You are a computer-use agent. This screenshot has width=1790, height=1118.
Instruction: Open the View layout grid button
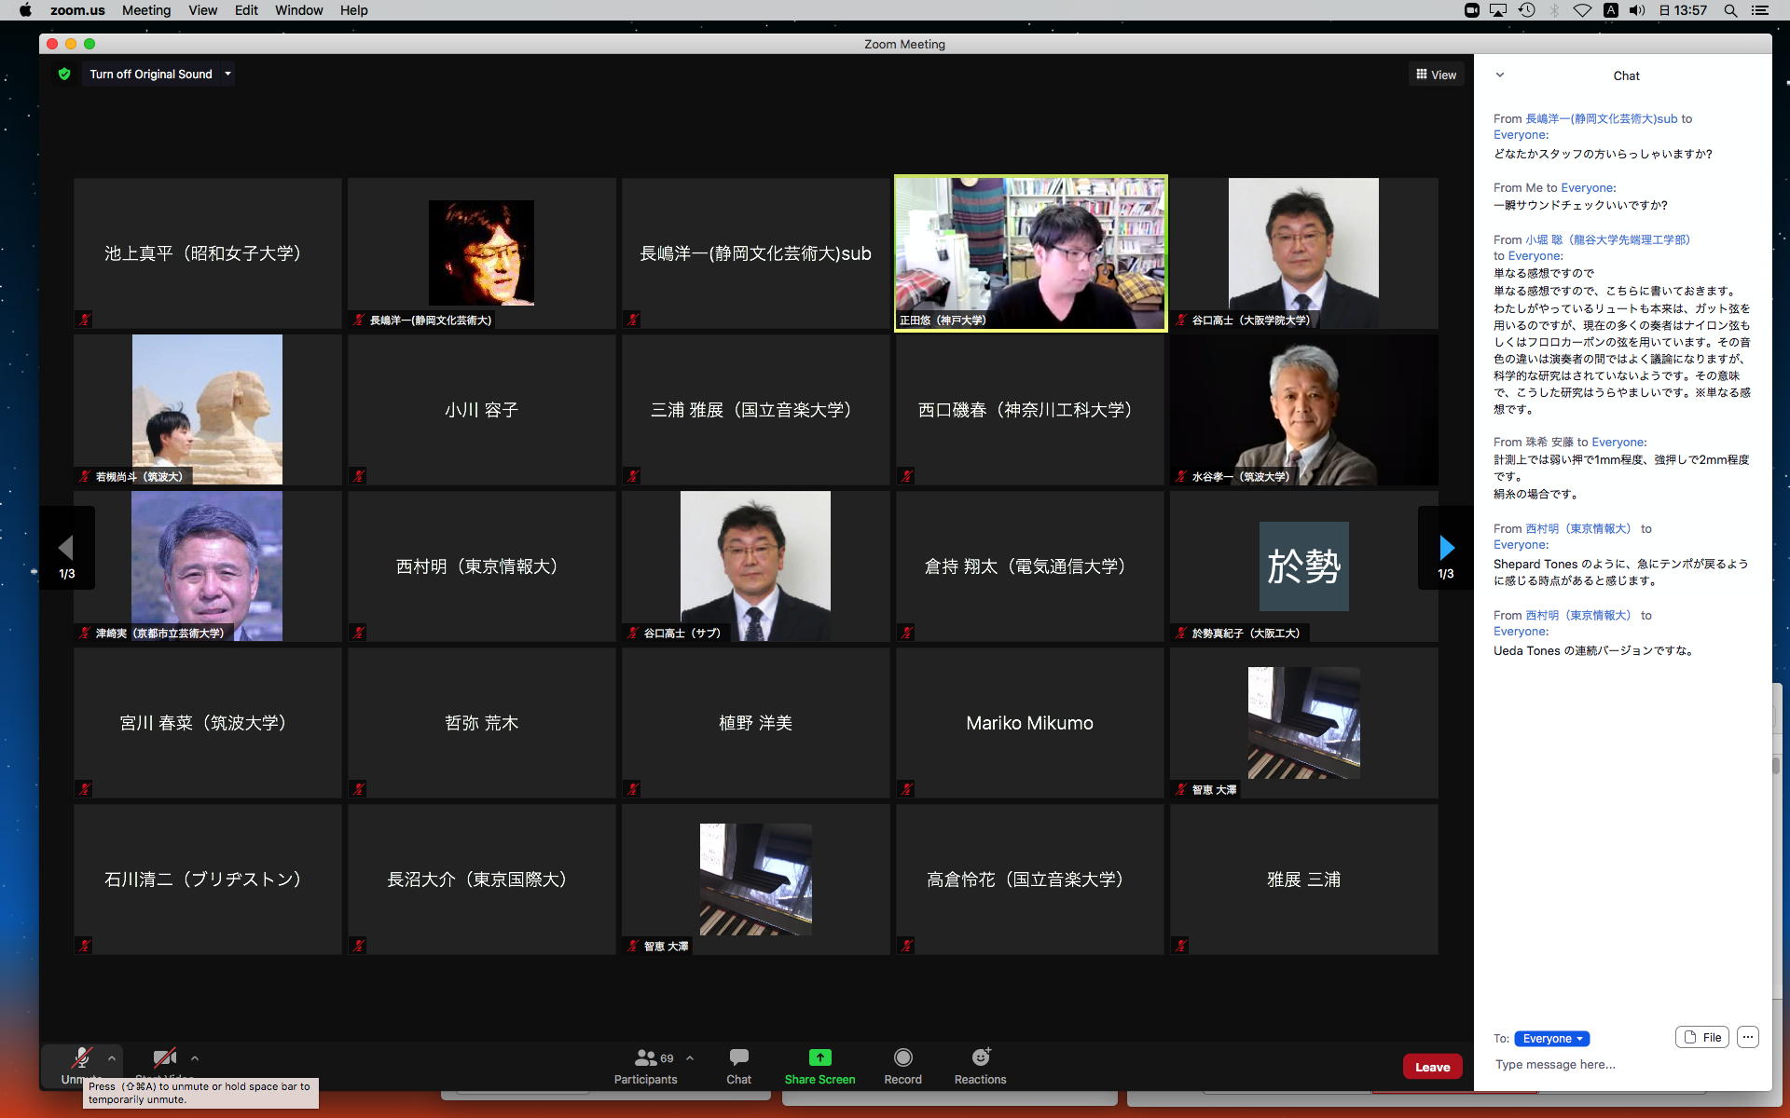(x=1436, y=75)
